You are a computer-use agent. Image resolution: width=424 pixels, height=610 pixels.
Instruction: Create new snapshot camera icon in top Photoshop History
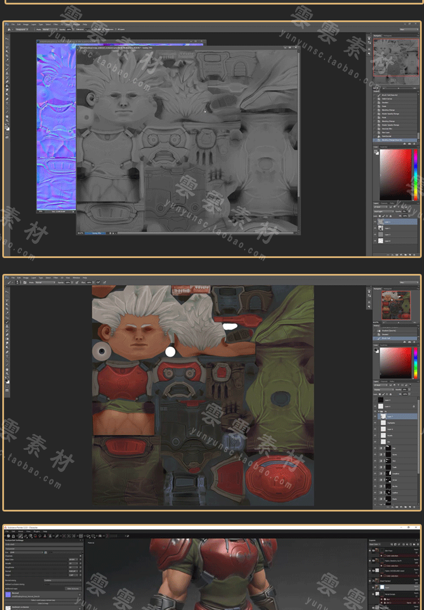coord(410,144)
